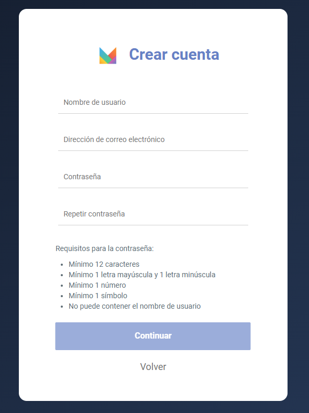The width and height of the screenshot is (309, 413).
Task: Click the 'Requisitos para la contraseña:' label
Action: tap(105, 248)
